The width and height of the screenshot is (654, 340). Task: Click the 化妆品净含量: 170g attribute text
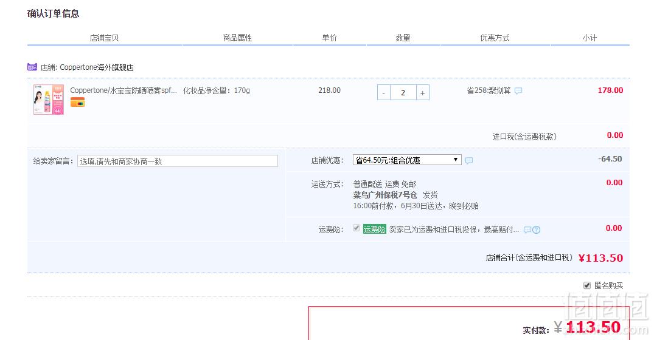click(x=217, y=90)
